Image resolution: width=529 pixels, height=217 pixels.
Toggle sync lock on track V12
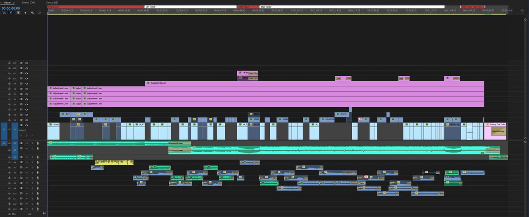tap(21, 68)
